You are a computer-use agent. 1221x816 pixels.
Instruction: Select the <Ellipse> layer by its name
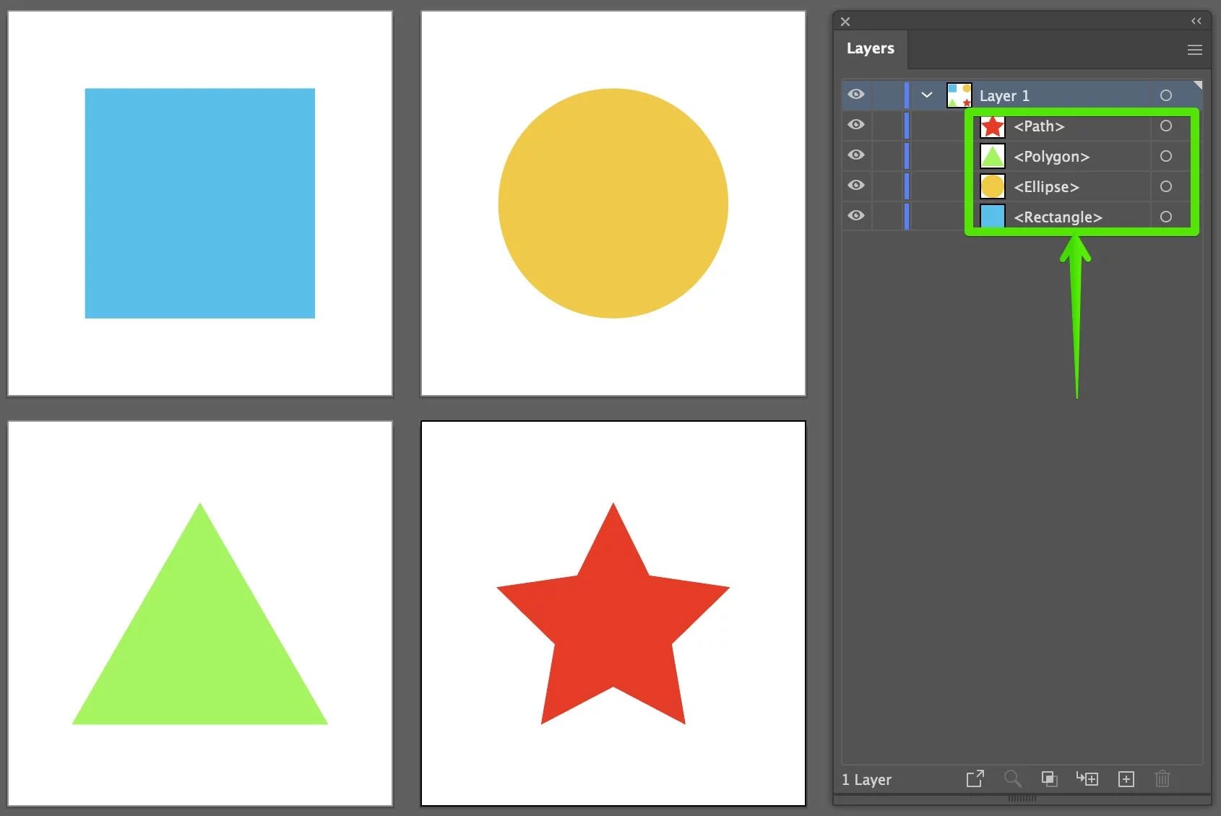click(1046, 186)
